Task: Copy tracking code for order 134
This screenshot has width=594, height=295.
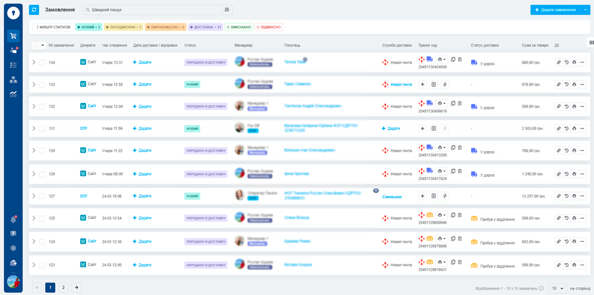Action: pos(453,59)
